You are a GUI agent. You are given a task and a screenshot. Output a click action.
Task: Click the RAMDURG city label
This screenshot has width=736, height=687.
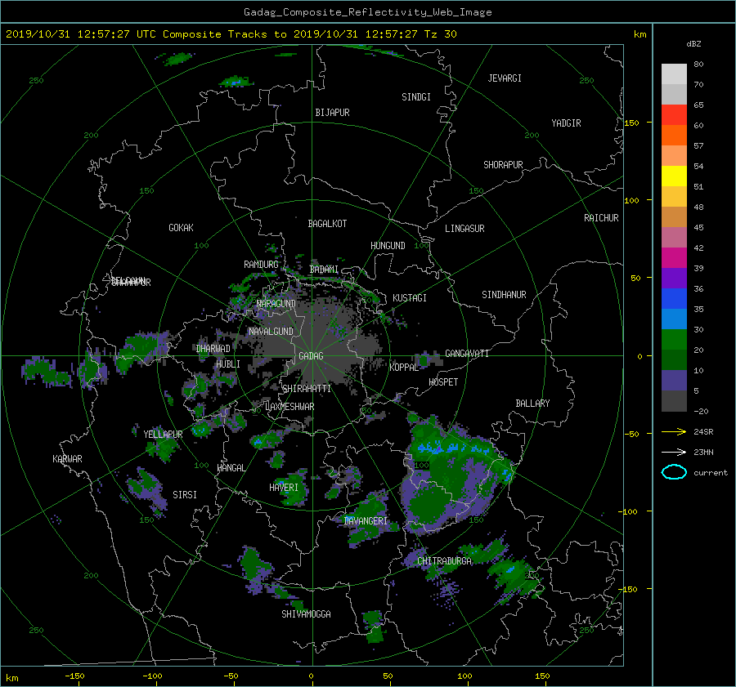(261, 265)
